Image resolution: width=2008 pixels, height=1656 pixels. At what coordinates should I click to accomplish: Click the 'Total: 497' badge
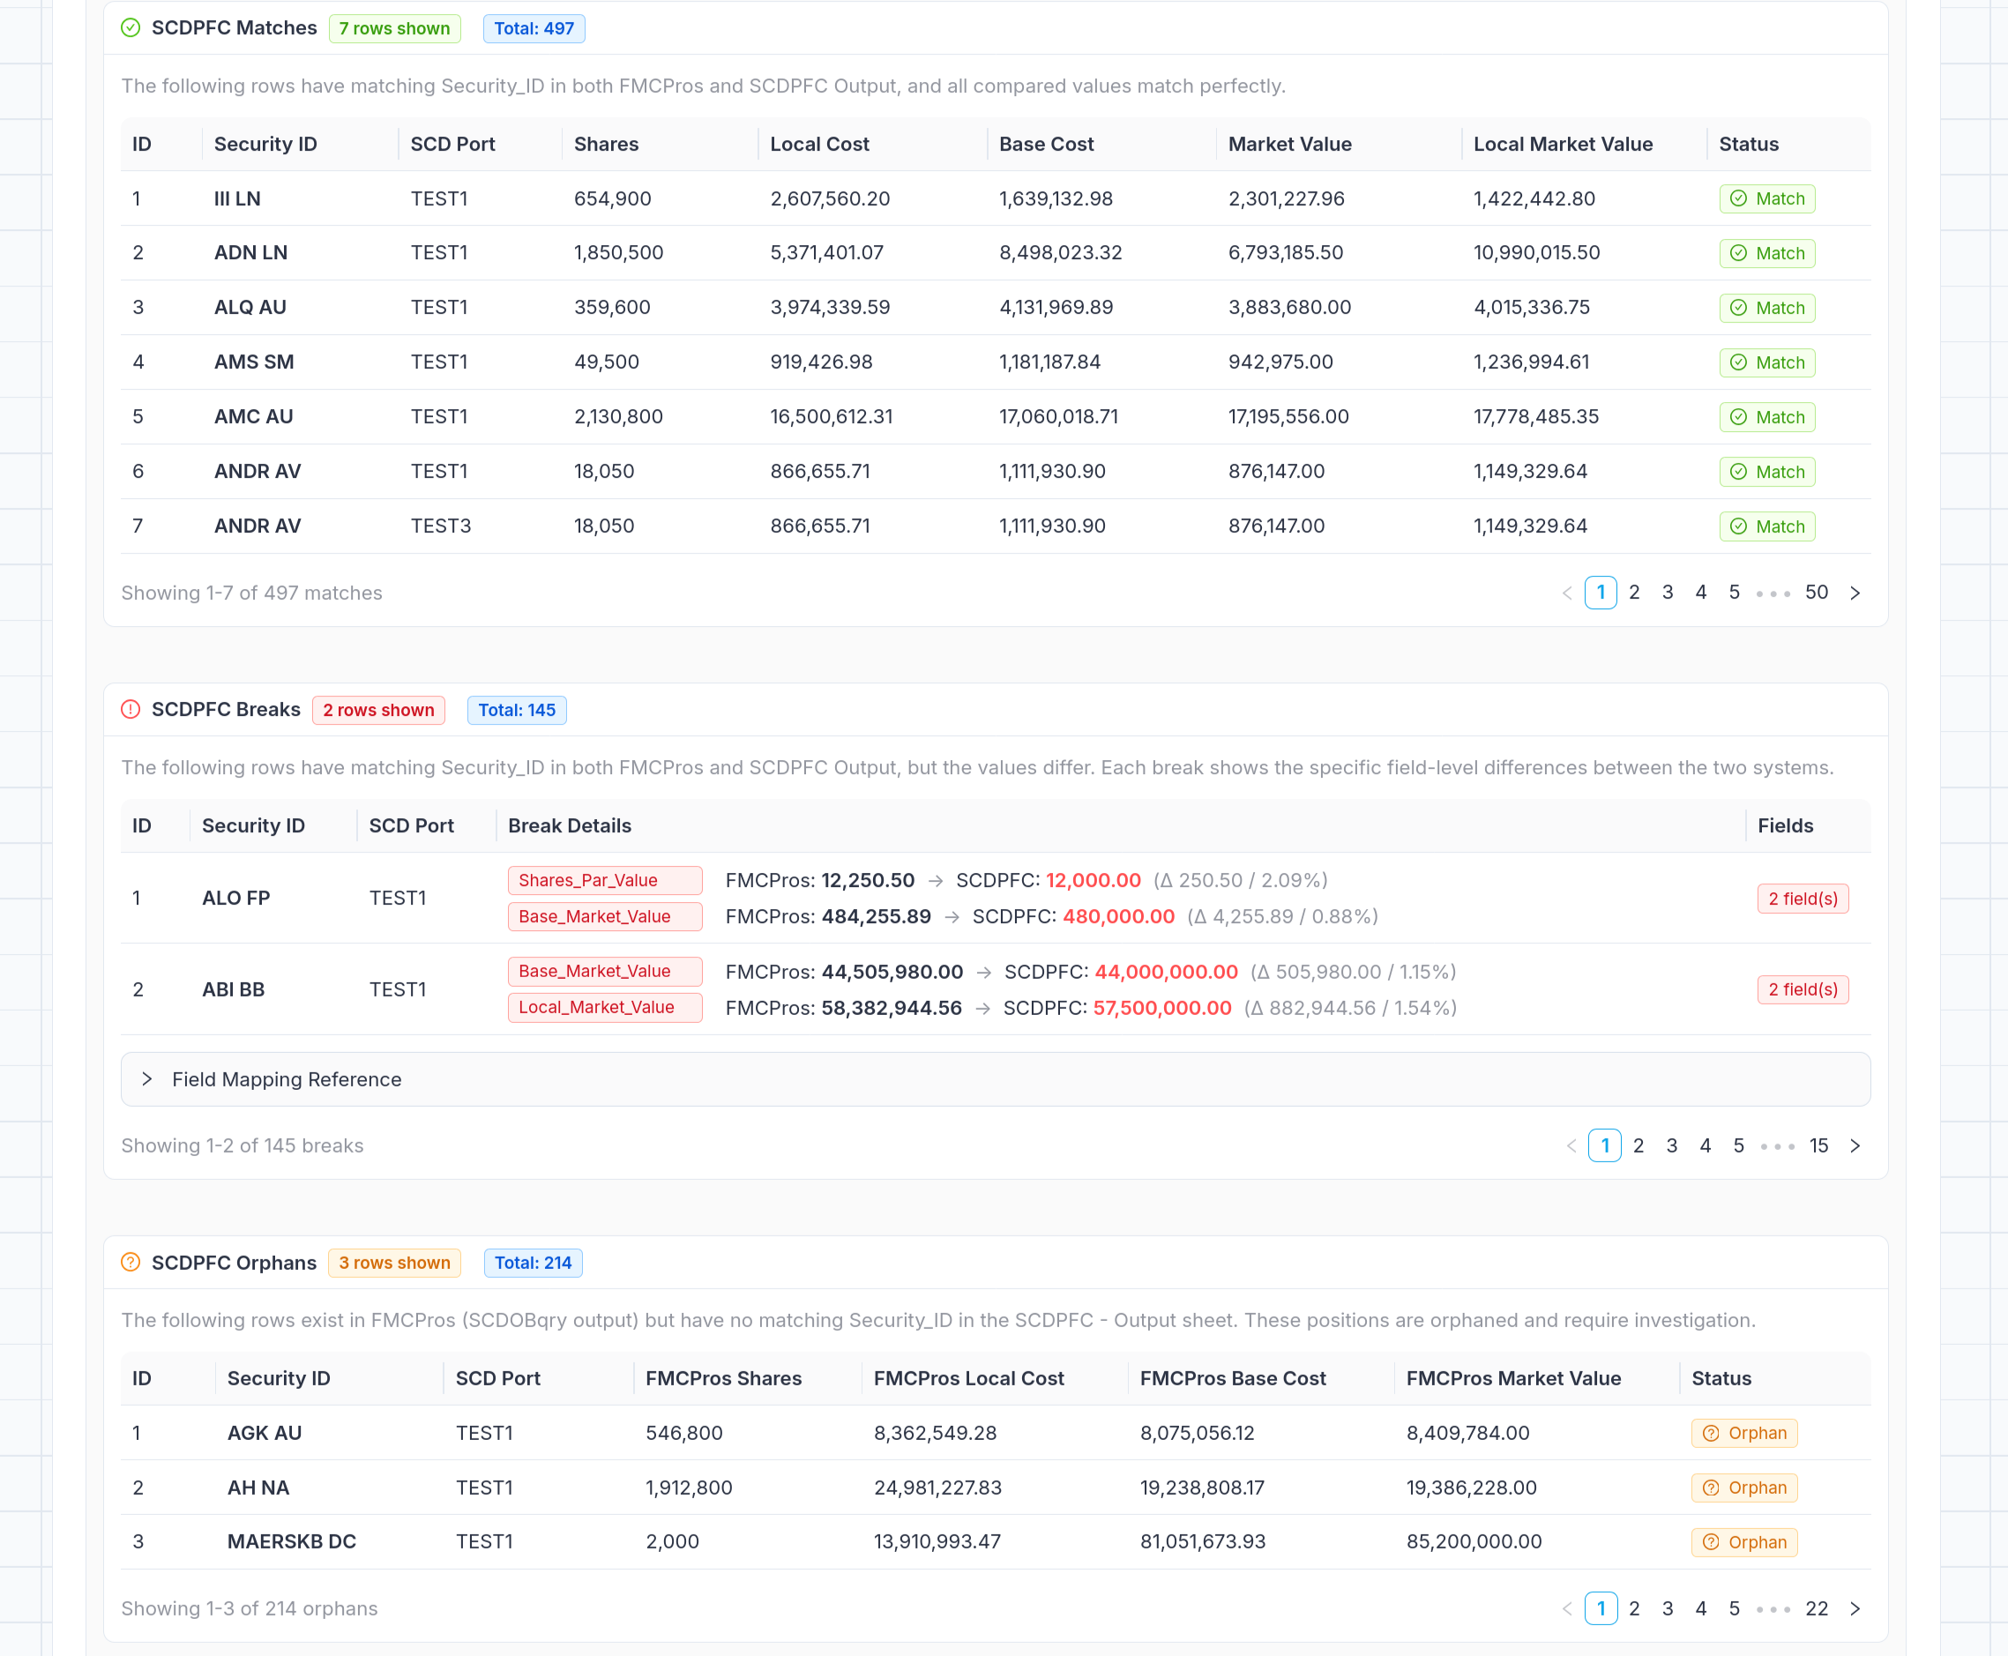pos(534,28)
